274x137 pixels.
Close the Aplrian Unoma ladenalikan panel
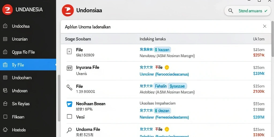(x=265, y=26)
